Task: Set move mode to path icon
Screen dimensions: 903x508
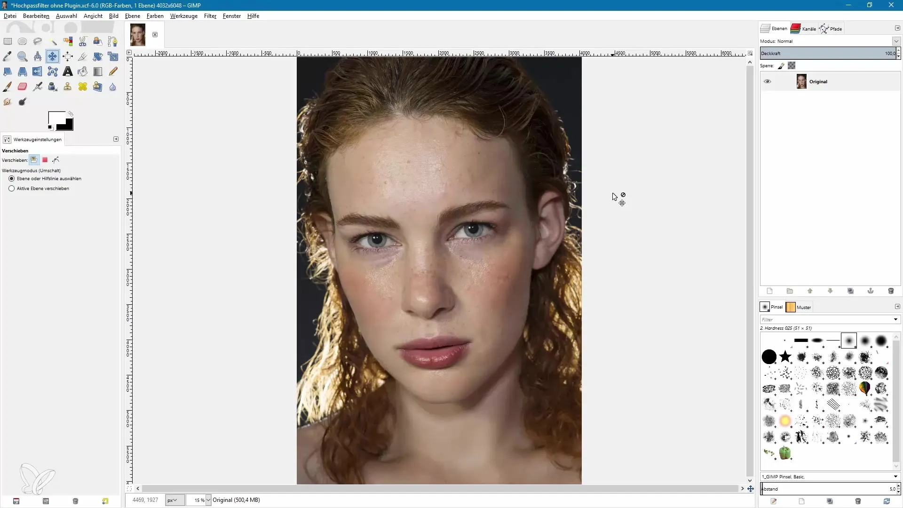Action: (x=56, y=160)
